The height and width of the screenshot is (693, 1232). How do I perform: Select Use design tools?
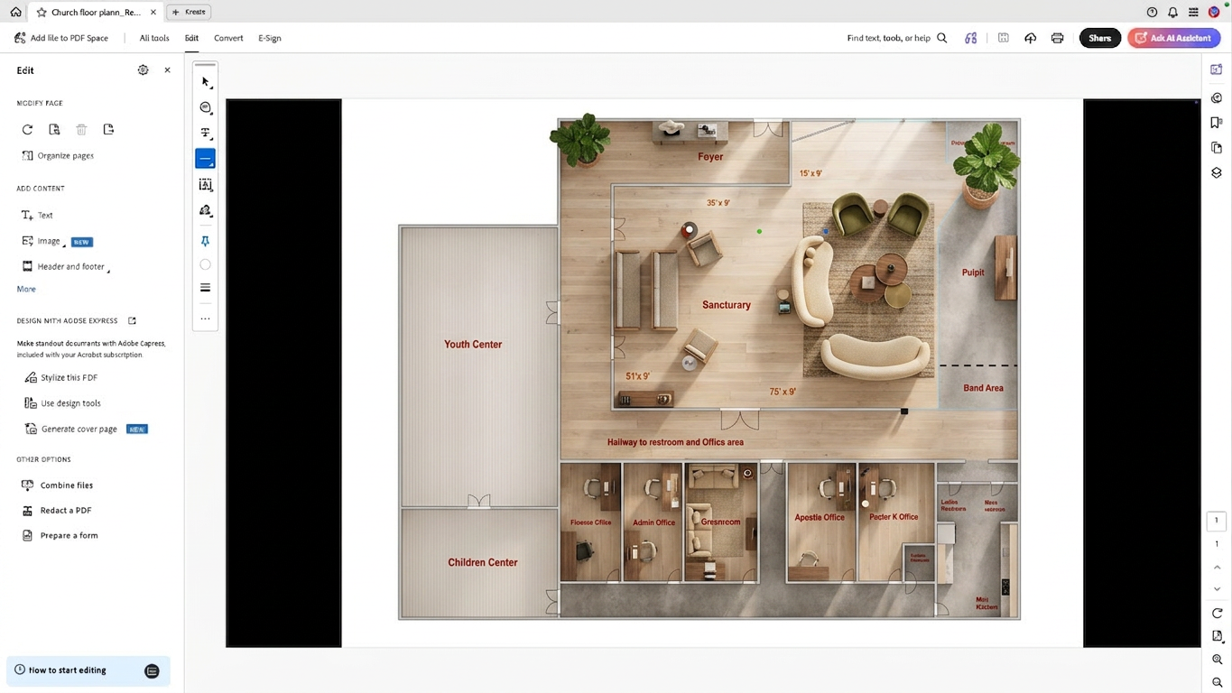pos(62,402)
